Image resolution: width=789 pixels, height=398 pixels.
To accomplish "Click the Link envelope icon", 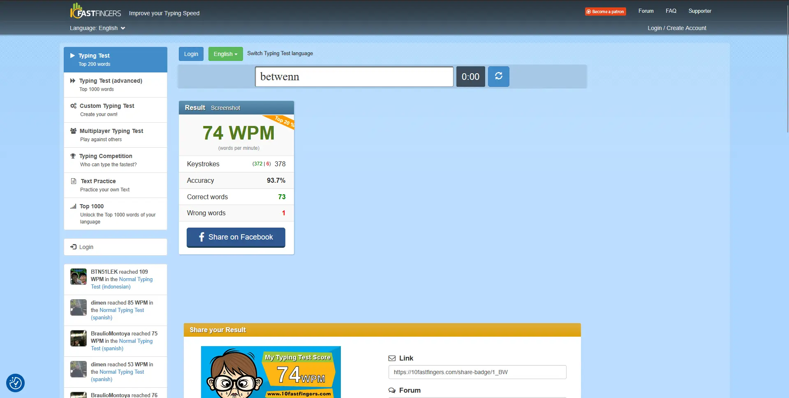I will pyautogui.click(x=392, y=358).
